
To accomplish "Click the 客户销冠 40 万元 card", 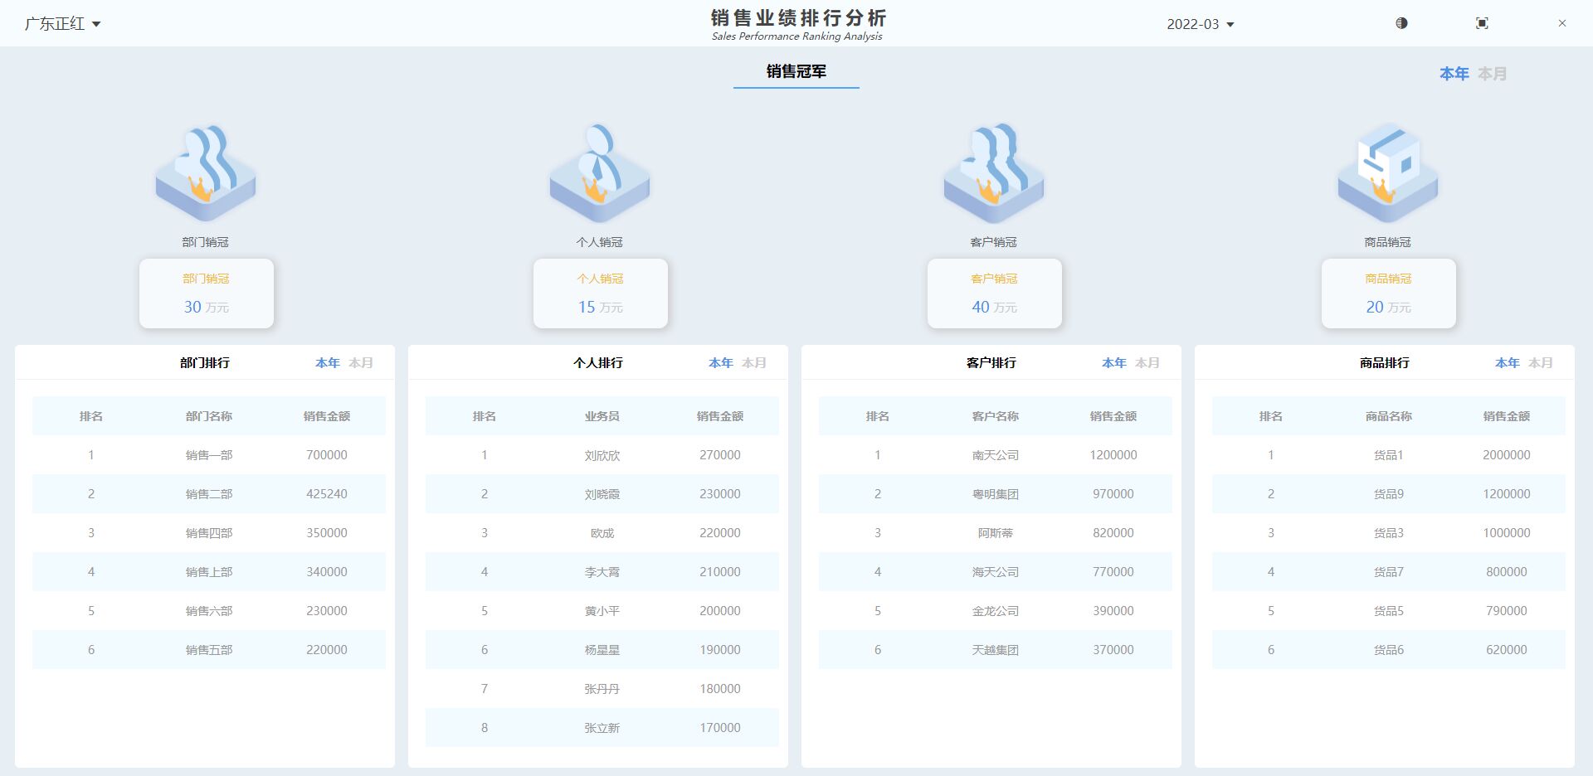I will pyautogui.click(x=994, y=293).
